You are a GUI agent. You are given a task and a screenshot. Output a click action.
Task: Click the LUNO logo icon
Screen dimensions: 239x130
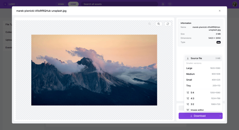[5, 4]
